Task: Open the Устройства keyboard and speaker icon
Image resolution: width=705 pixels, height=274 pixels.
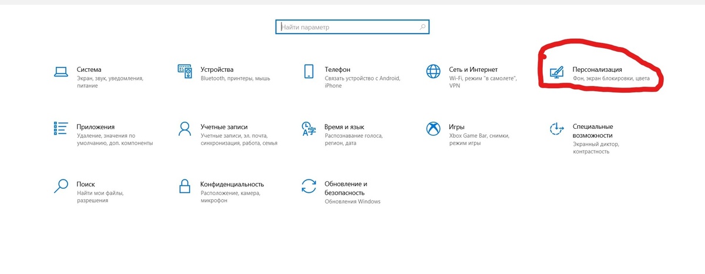Action: [x=184, y=72]
